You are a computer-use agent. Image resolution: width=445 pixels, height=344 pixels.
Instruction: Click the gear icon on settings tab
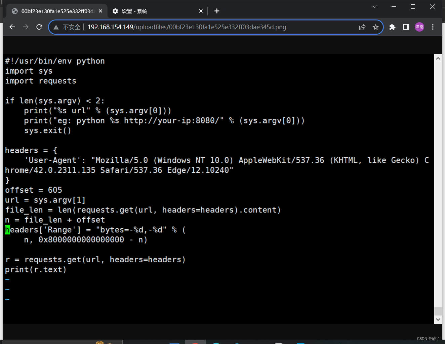[115, 11]
